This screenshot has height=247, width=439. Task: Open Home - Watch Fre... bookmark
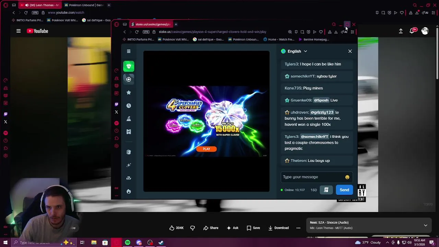point(278,39)
